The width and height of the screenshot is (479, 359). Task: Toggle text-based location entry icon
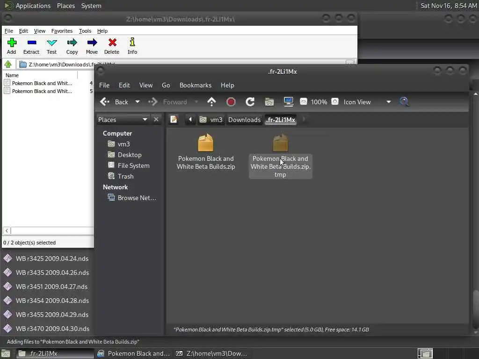(x=174, y=119)
